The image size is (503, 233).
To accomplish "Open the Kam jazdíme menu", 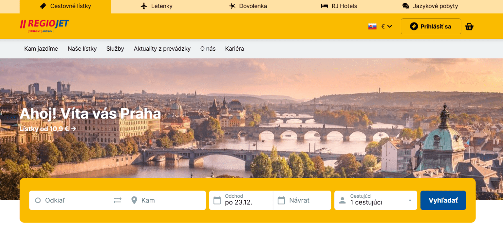I will tap(41, 49).
